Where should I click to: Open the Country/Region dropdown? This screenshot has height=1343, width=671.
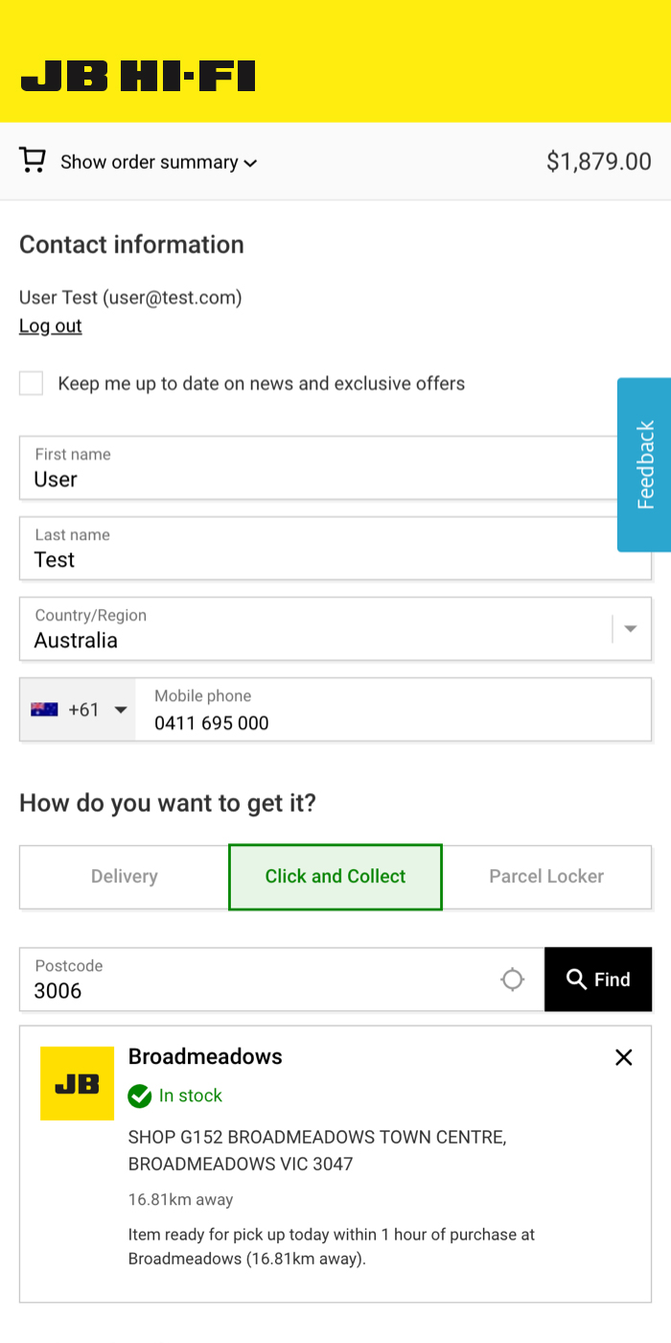click(630, 629)
